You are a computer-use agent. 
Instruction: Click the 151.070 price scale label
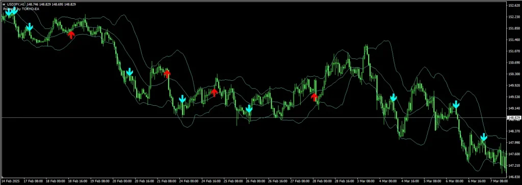tap(514, 51)
